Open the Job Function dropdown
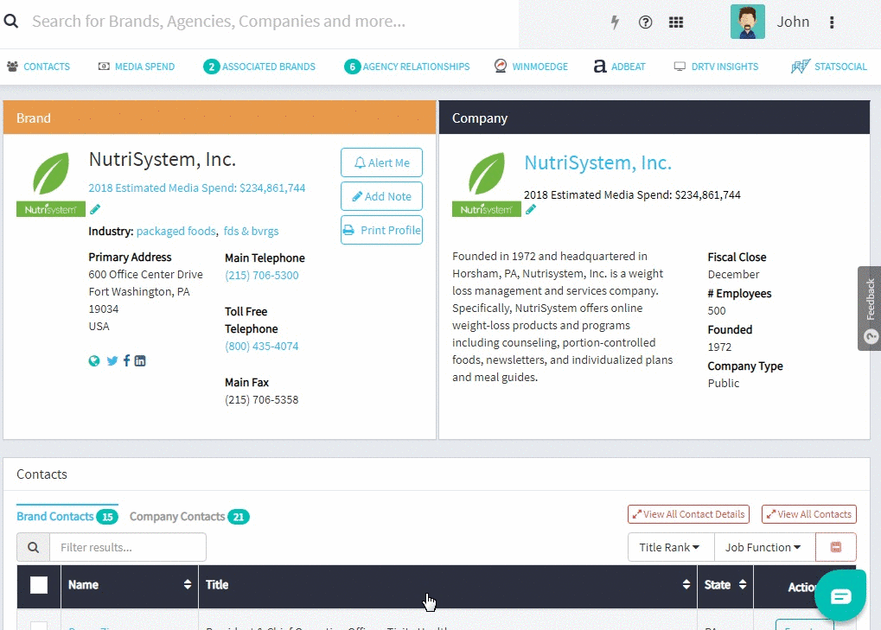The height and width of the screenshot is (630, 881). pos(764,547)
